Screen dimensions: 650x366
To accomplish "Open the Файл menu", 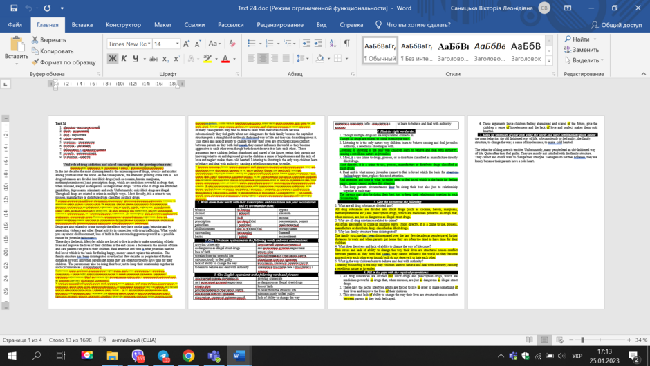I will (15, 25).
